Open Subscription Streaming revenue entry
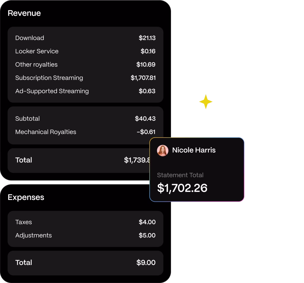Viewport: 304px width, 283px height. pyautogui.click(x=85, y=78)
